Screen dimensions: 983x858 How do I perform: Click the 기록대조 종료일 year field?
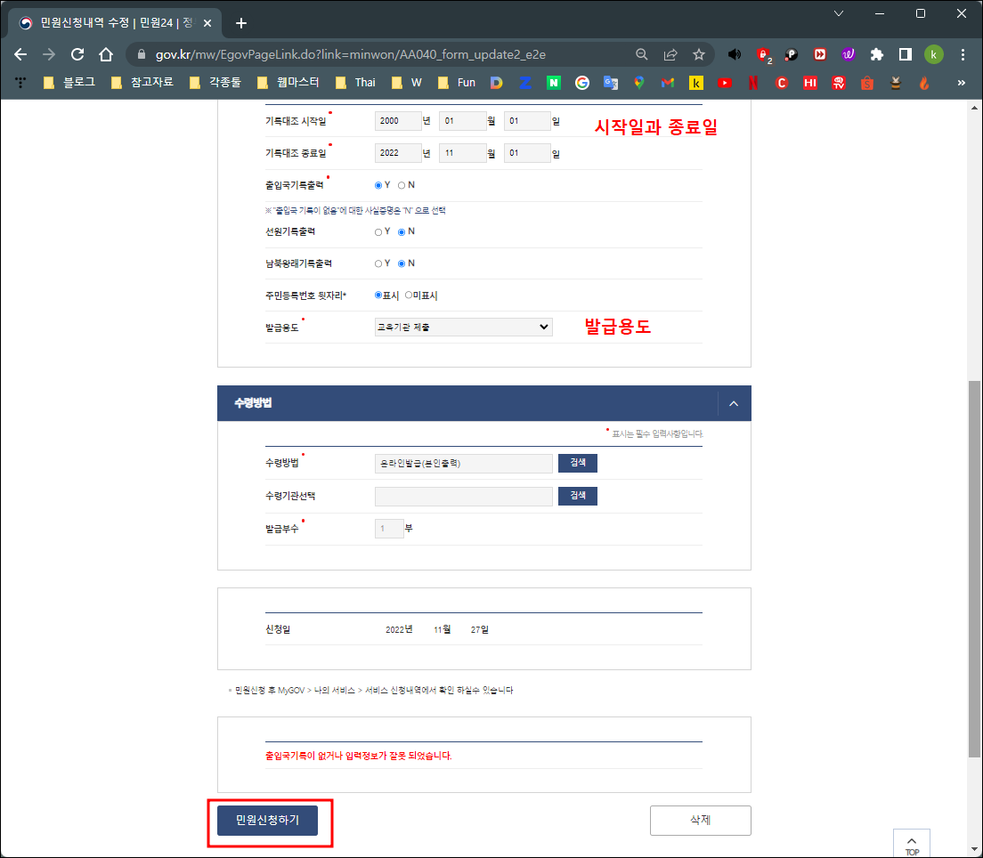[x=398, y=153]
